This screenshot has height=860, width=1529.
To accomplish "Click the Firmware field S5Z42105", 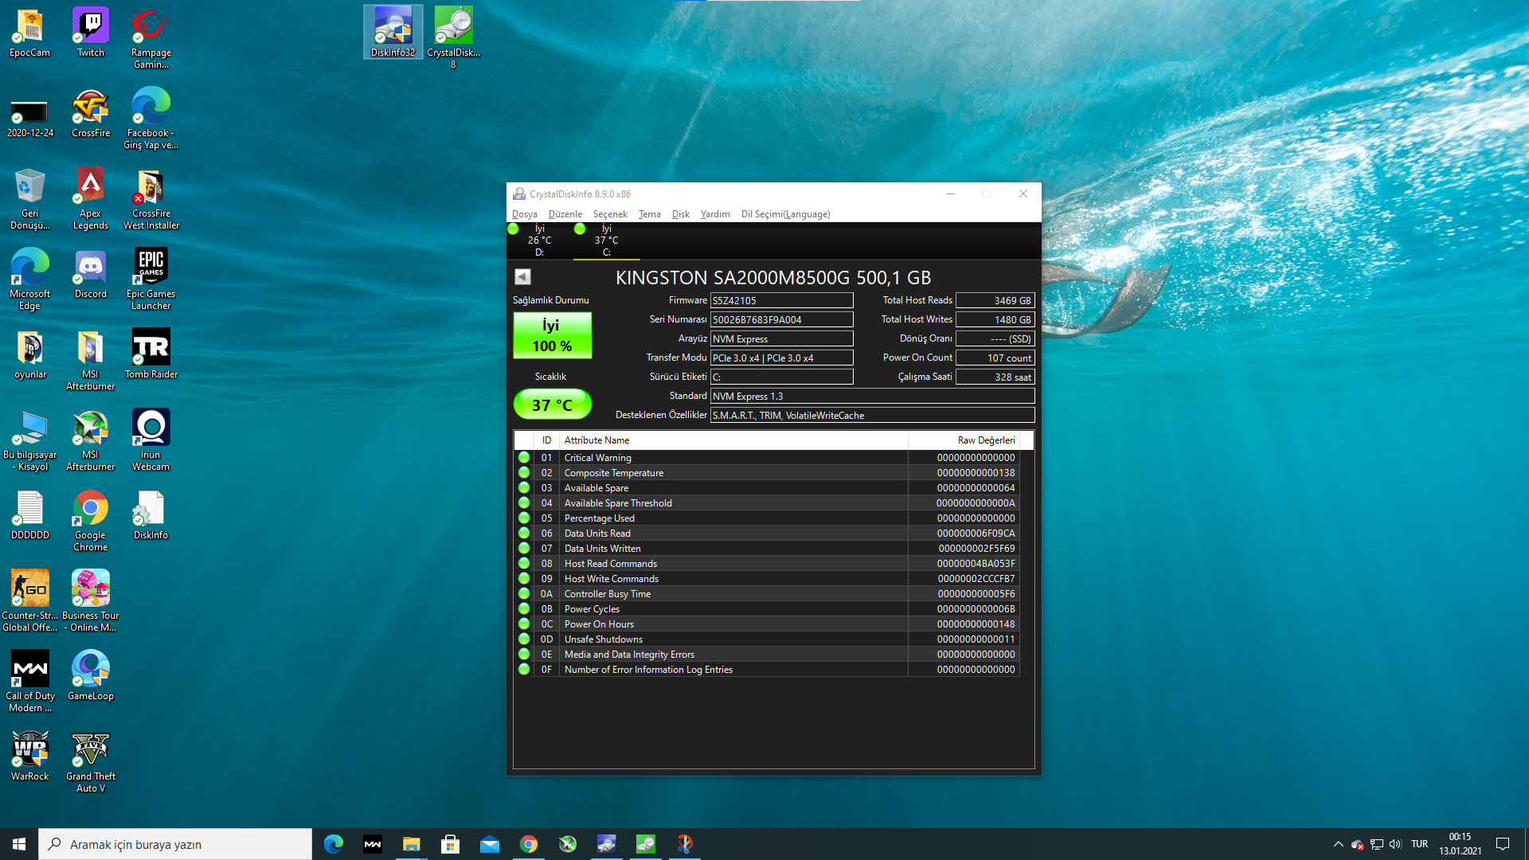I will (x=781, y=300).
